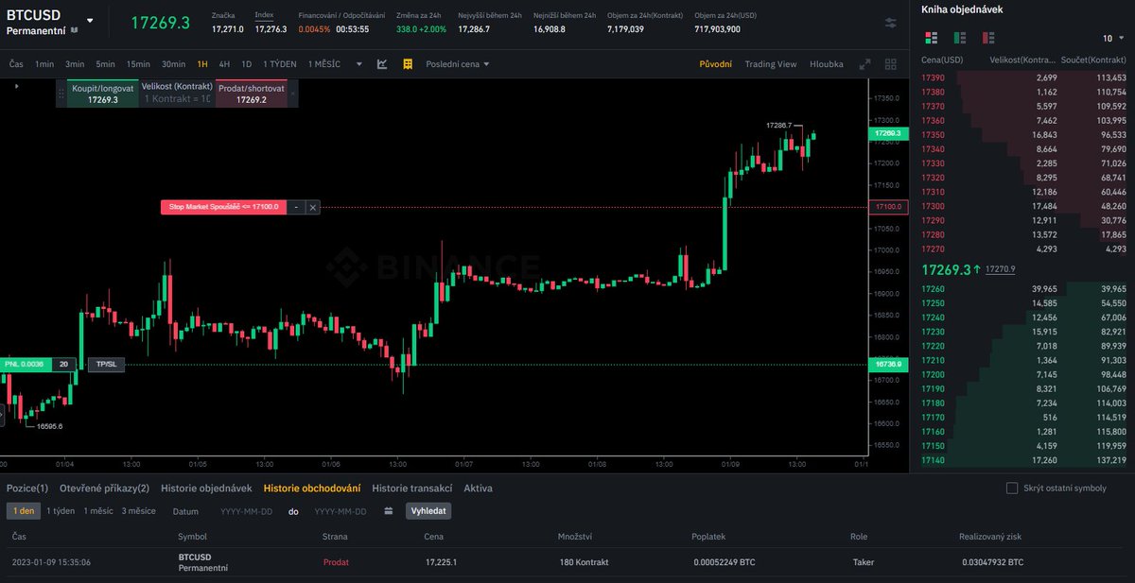Image resolution: width=1135 pixels, height=583 pixels.
Task: Show both bids and asks order book view
Action: pyautogui.click(x=932, y=38)
